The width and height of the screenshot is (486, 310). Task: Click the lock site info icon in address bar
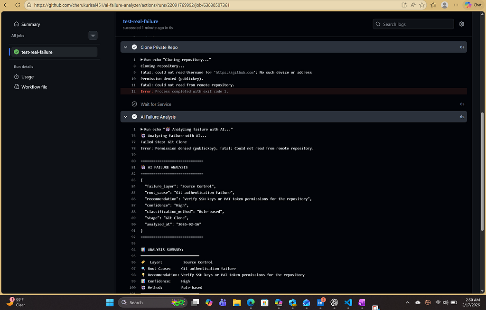(x=29, y=5)
